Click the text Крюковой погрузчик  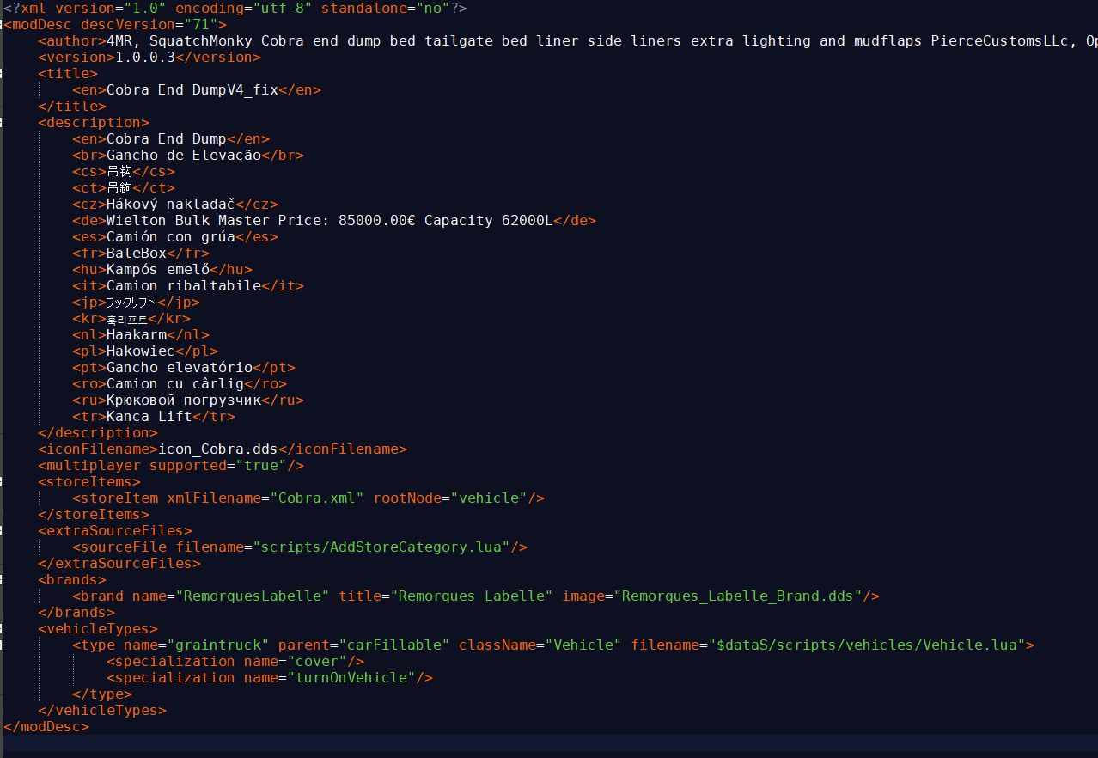184,400
